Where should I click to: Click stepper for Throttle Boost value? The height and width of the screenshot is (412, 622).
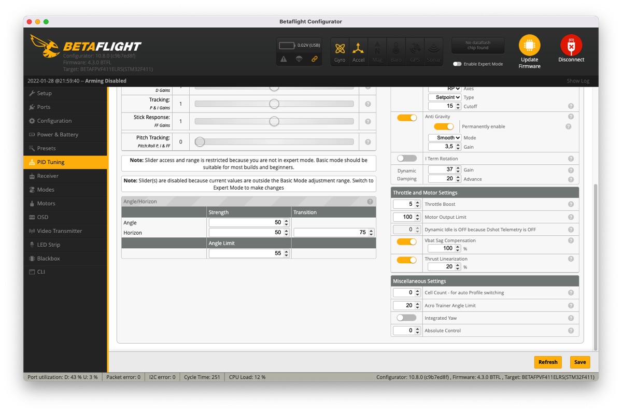(x=418, y=204)
